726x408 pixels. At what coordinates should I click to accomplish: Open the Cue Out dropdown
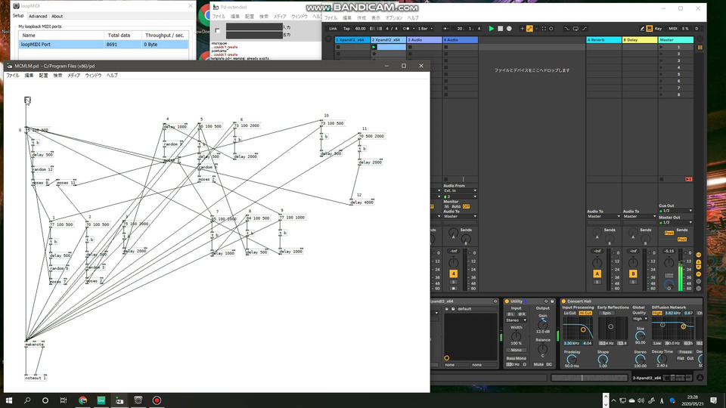(675, 211)
